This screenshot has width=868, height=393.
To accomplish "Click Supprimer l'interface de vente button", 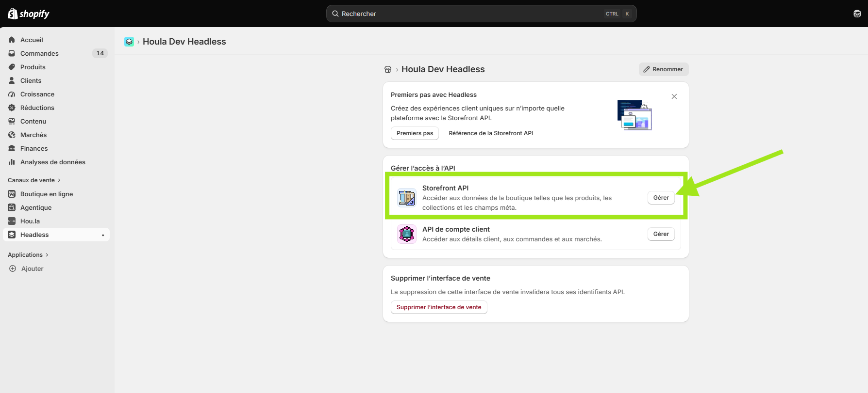I will coord(439,307).
